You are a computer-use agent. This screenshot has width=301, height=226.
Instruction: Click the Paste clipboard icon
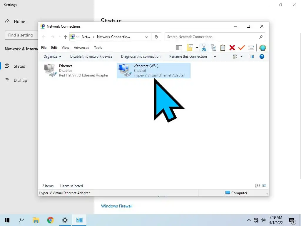[223, 48]
